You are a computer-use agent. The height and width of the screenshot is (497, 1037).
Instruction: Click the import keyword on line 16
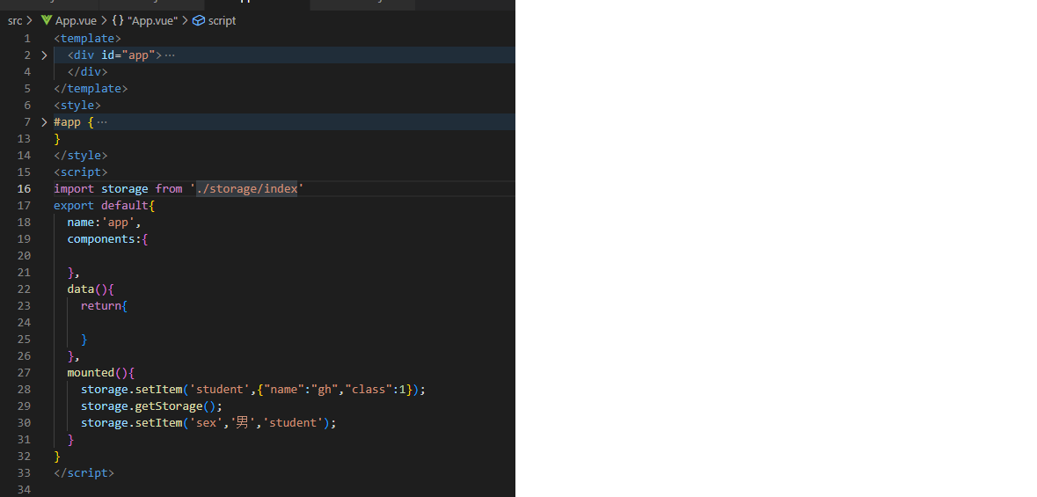pos(73,188)
